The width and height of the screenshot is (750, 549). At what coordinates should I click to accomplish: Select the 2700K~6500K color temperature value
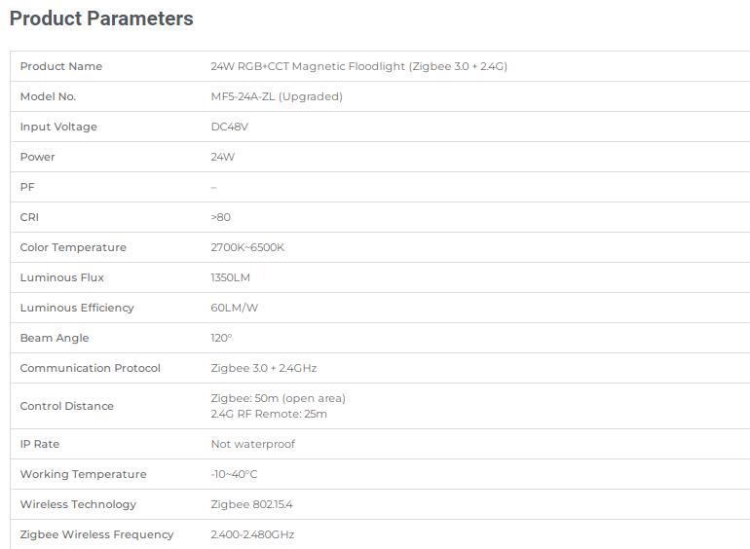tap(247, 247)
